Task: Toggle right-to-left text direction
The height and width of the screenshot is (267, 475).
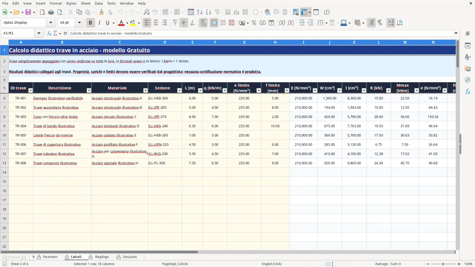Action: click(380, 23)
